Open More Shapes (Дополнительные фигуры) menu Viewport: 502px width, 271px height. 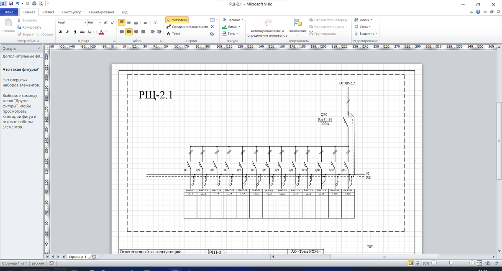pyautogui.click(x=21, y=56)
